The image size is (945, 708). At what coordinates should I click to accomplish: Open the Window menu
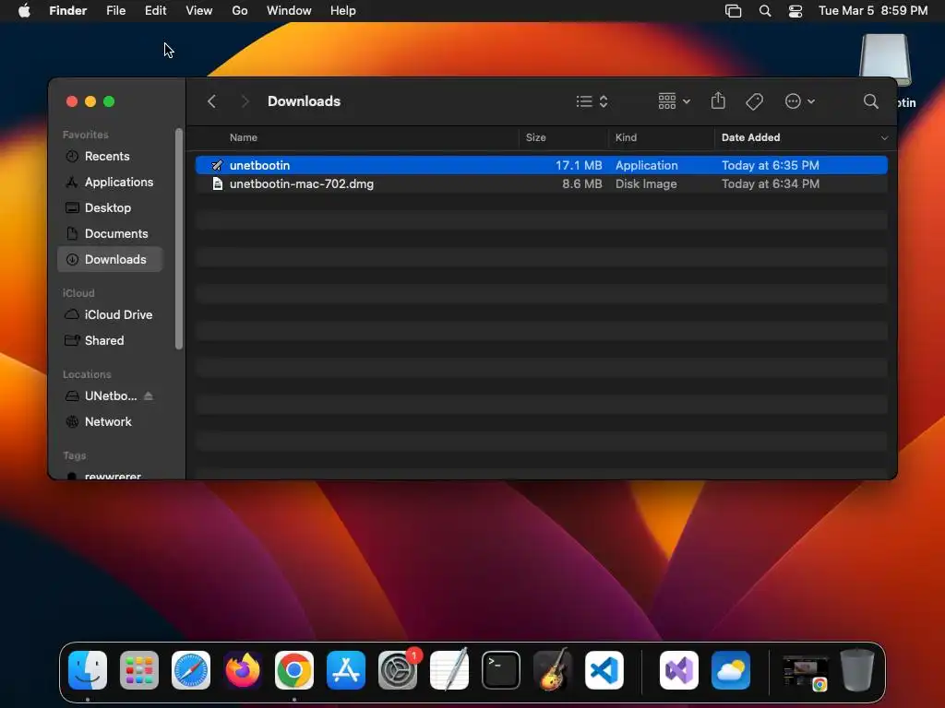click(x=289, y=10)
